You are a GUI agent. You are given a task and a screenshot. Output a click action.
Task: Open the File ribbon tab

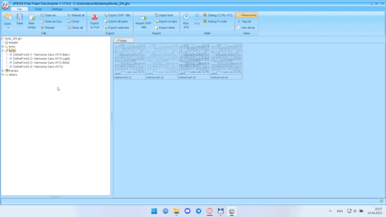click(x=19, y=9)
